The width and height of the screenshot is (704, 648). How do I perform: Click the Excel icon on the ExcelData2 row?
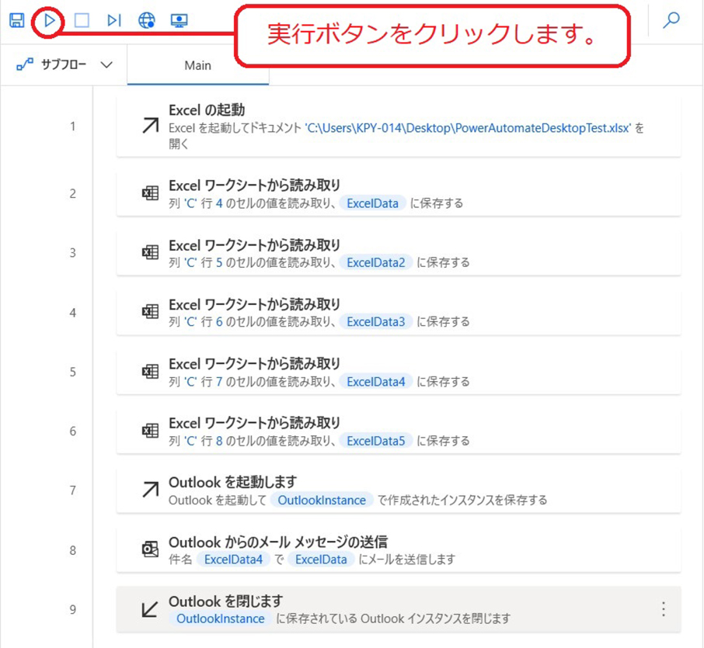(x=150, y=252)
